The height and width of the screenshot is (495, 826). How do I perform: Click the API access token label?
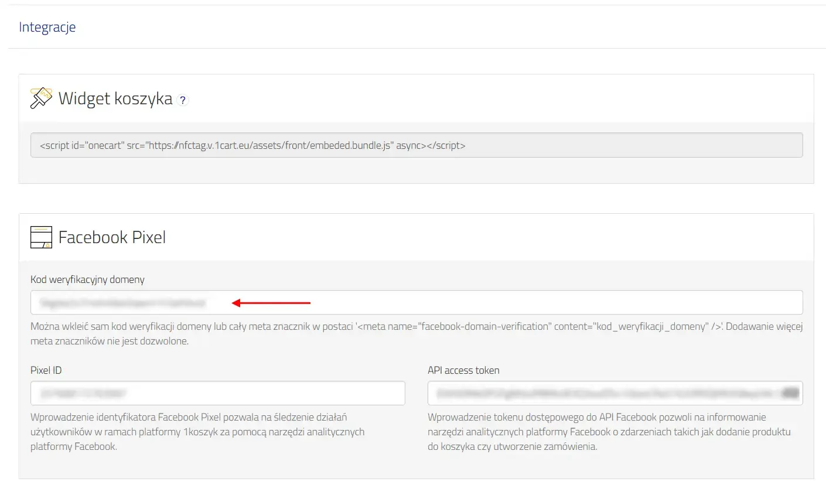pyautogui.click(x=463, y=370)
